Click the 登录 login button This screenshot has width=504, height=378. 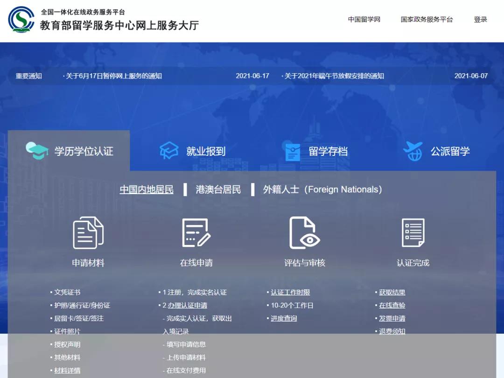pos(480,19)
